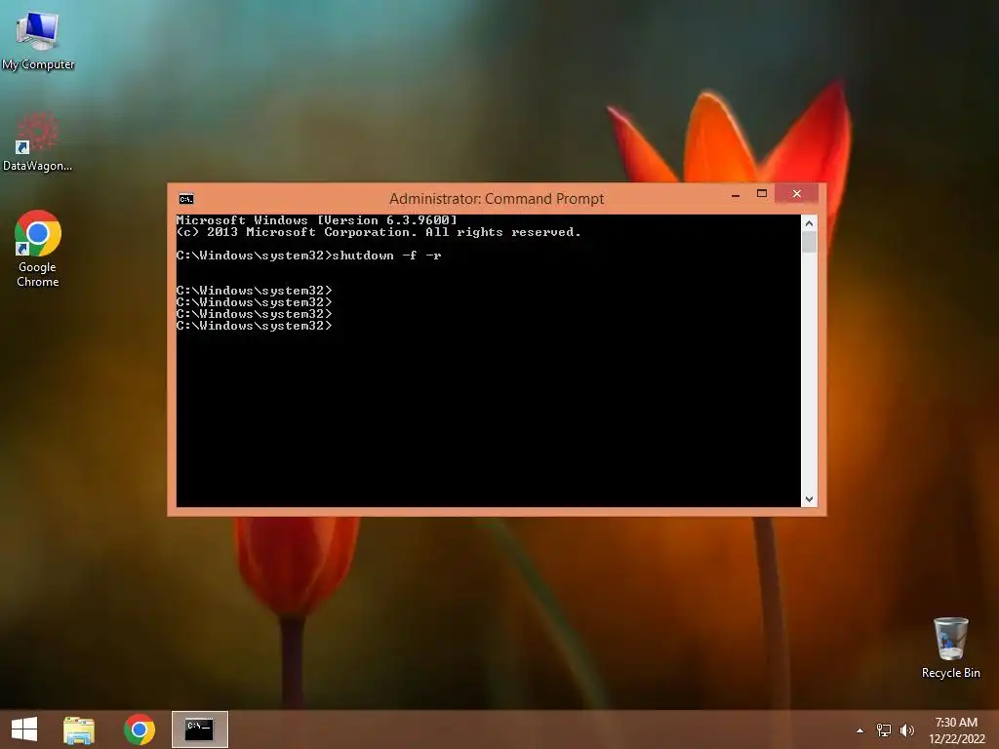This screenshot has height=749, width=999.
Task: Click the Command Prompt scroll up arrow
Action: coord(809,223)
